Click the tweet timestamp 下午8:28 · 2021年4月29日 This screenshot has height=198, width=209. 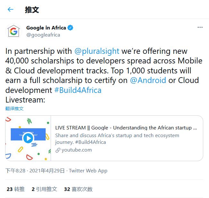tap(35, 171)
